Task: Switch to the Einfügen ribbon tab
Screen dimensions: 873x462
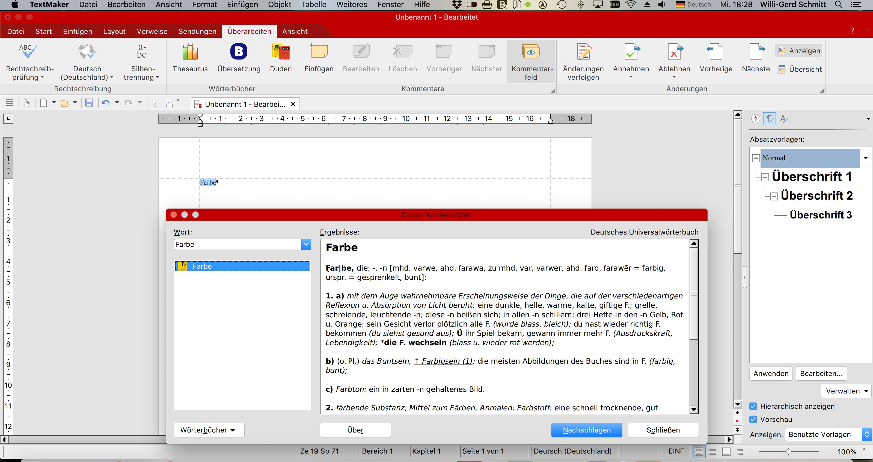Action: coord(78,31)
